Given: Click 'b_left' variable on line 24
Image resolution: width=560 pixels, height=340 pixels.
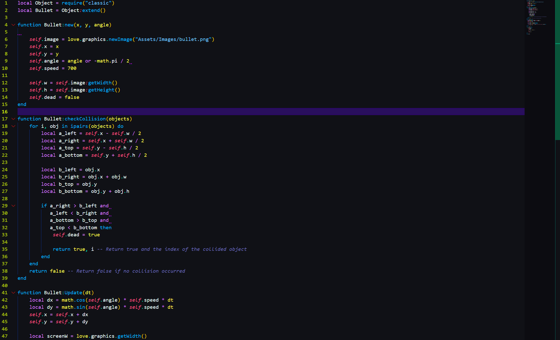Looking at the screenshot, I should coord(67,170).
